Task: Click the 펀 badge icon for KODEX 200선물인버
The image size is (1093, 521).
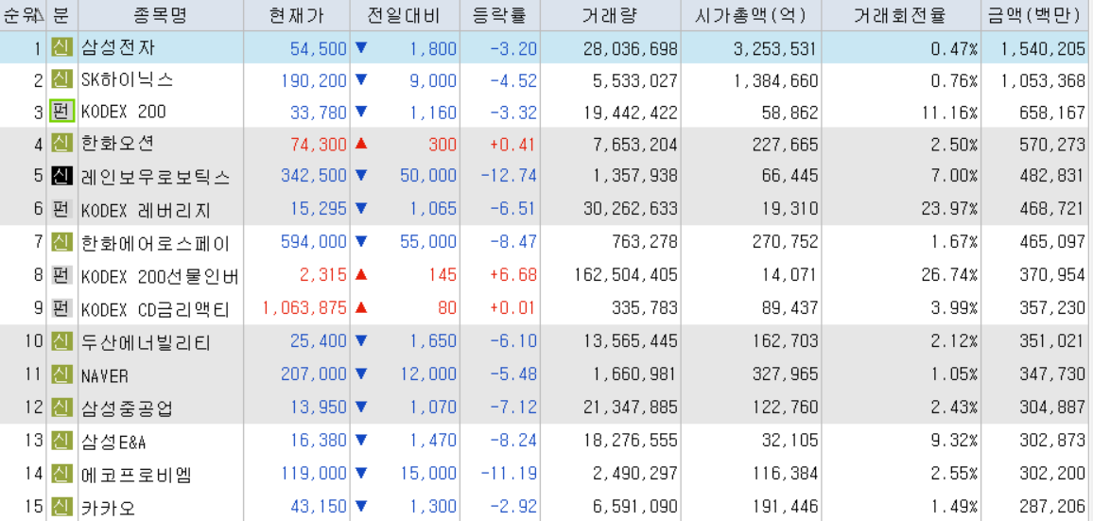Action: coord(62,275)
